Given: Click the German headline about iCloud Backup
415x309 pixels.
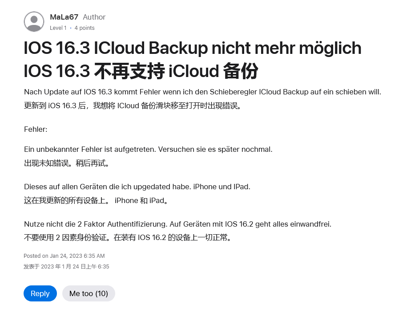Looking at the screenshot, I should point(192,48).
